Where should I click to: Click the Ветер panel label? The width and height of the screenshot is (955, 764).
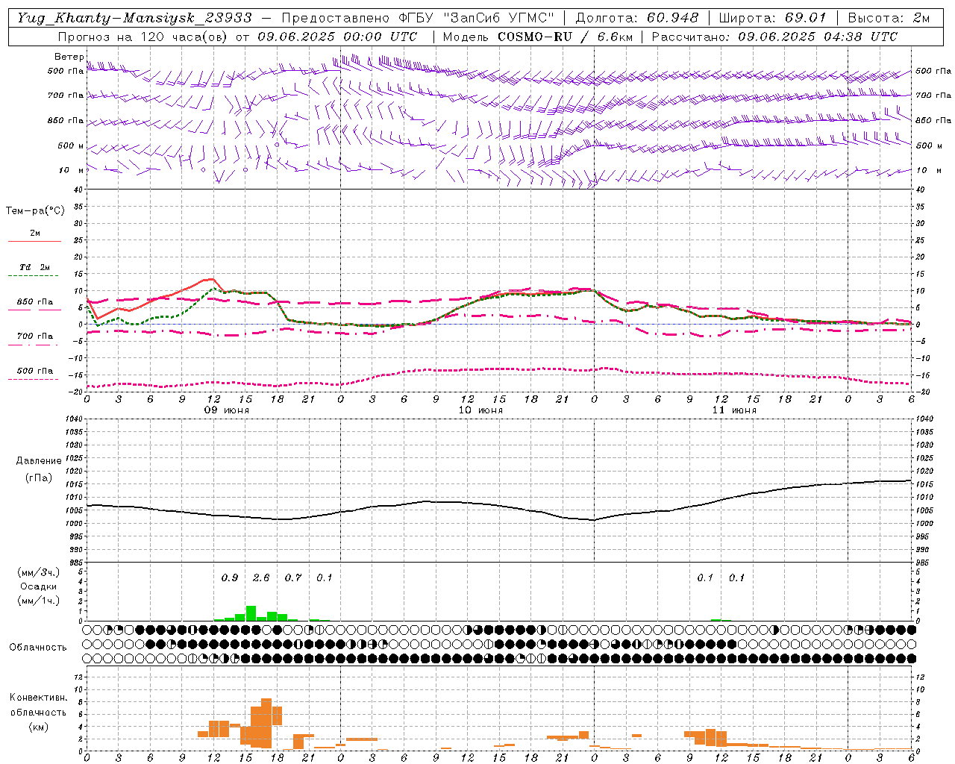(x=69, y=57)
